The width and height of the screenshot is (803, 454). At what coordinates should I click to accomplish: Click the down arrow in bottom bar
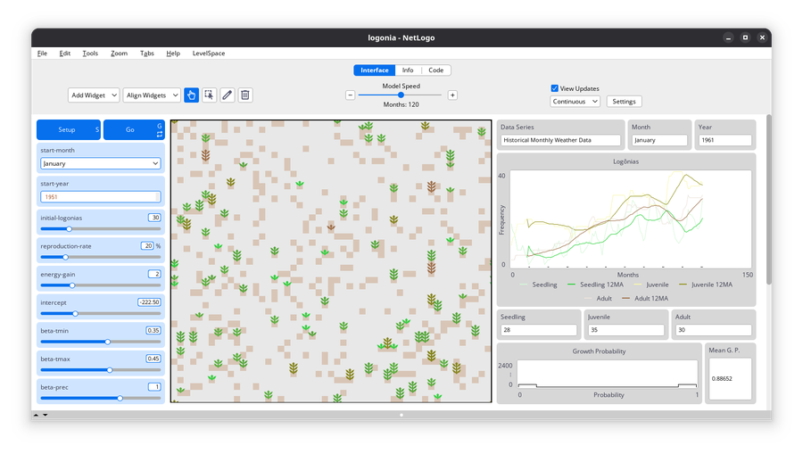pos(46,415)
